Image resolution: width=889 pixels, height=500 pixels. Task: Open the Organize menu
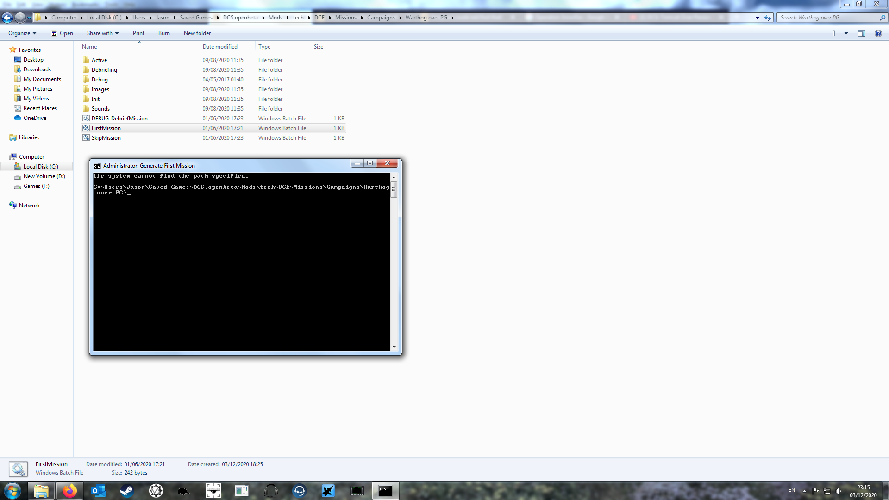(22, 33)
